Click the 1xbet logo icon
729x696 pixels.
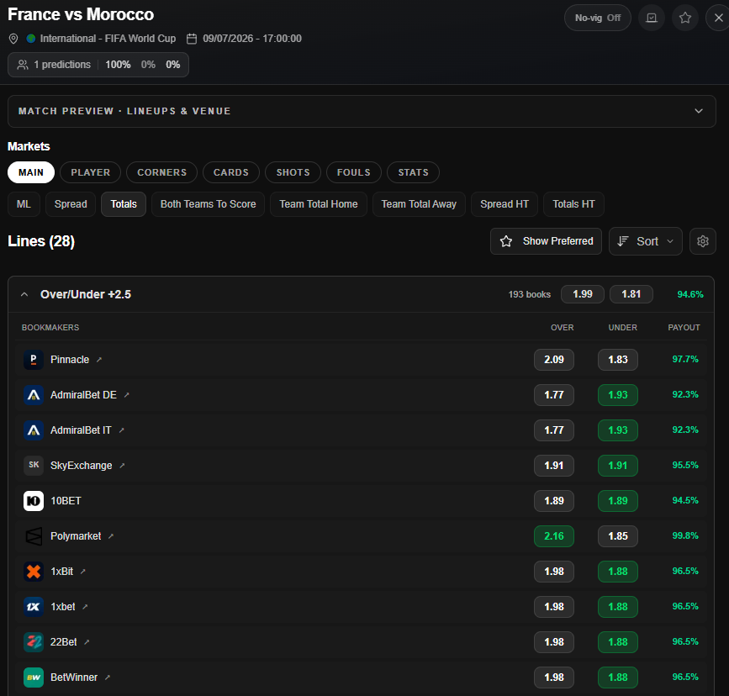34,607
